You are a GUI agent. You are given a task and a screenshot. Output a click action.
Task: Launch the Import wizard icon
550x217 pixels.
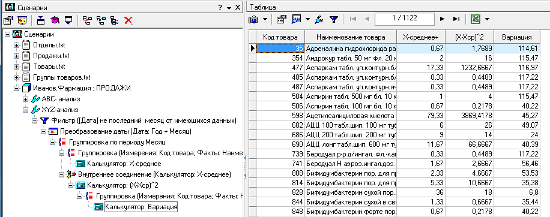(41, 20)
